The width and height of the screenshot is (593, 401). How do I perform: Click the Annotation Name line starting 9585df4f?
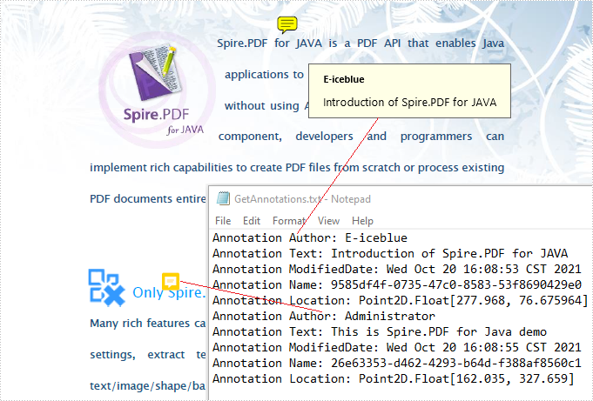pos(397,284)
